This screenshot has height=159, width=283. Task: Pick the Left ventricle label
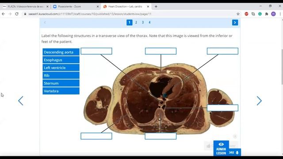(61, 68)
